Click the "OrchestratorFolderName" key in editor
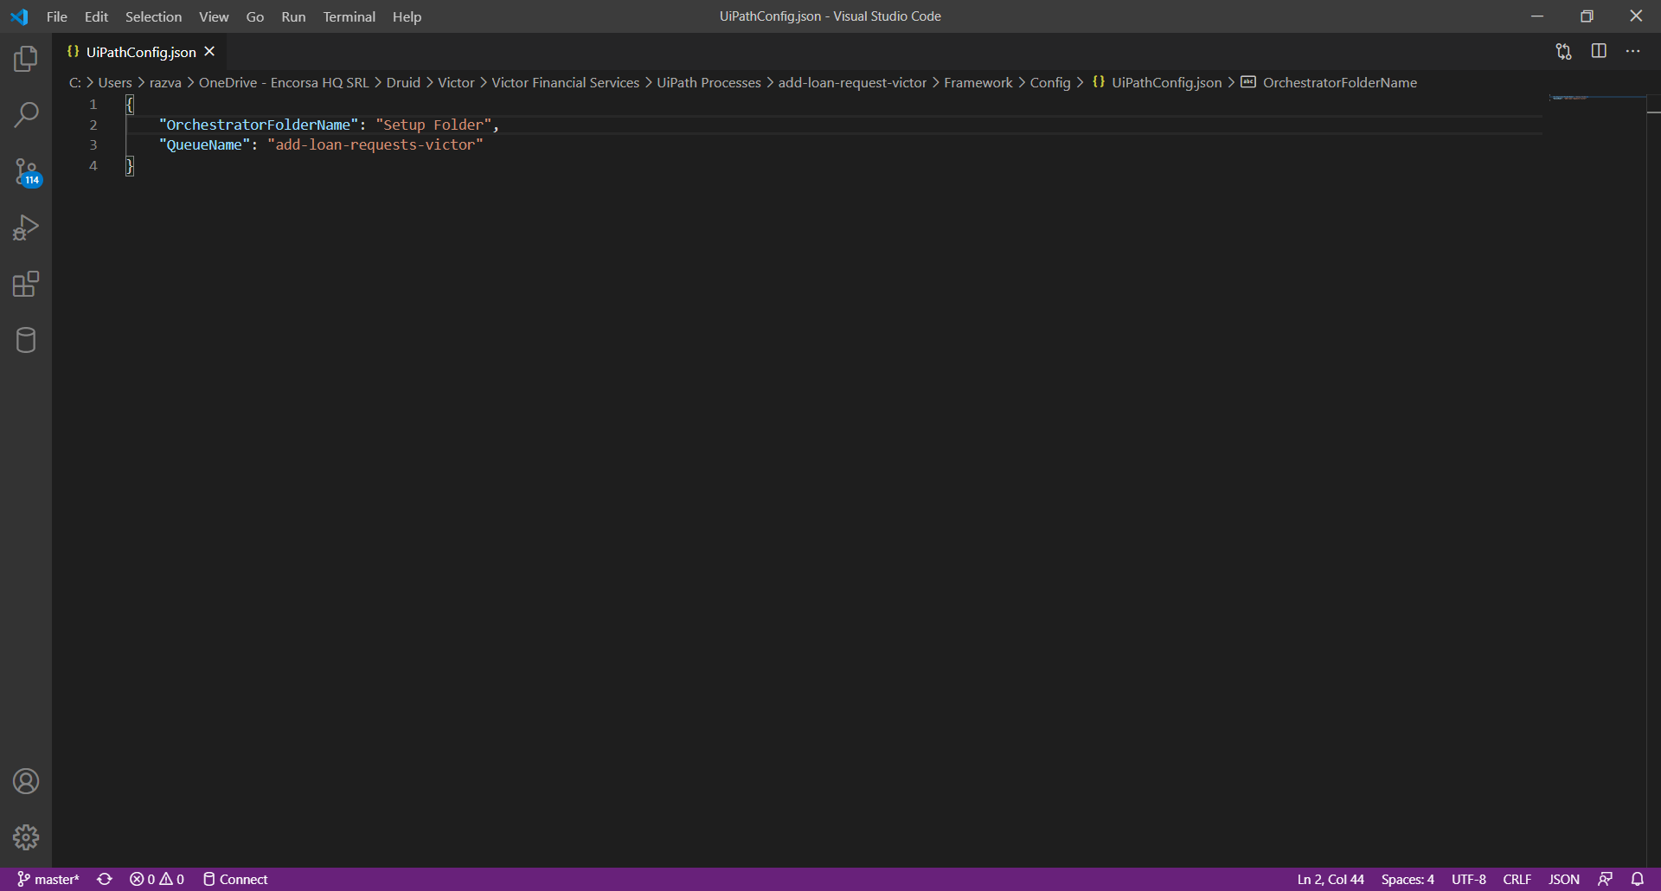 [x=259, y=125]
